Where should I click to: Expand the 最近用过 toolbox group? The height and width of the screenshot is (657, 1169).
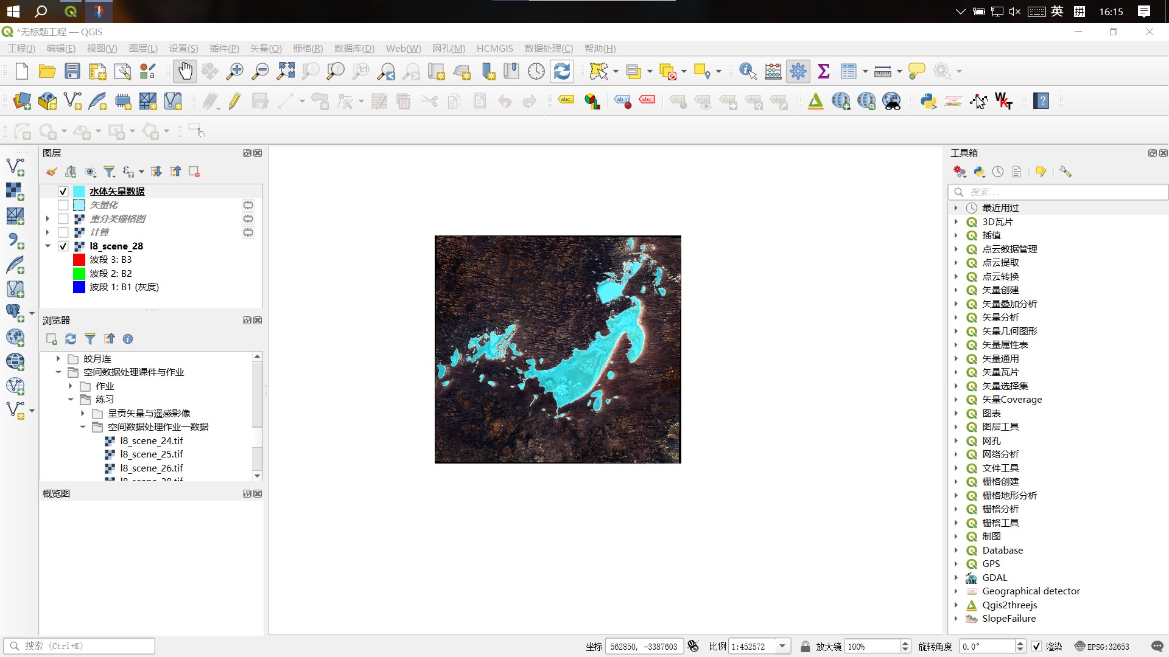[956, 208]
